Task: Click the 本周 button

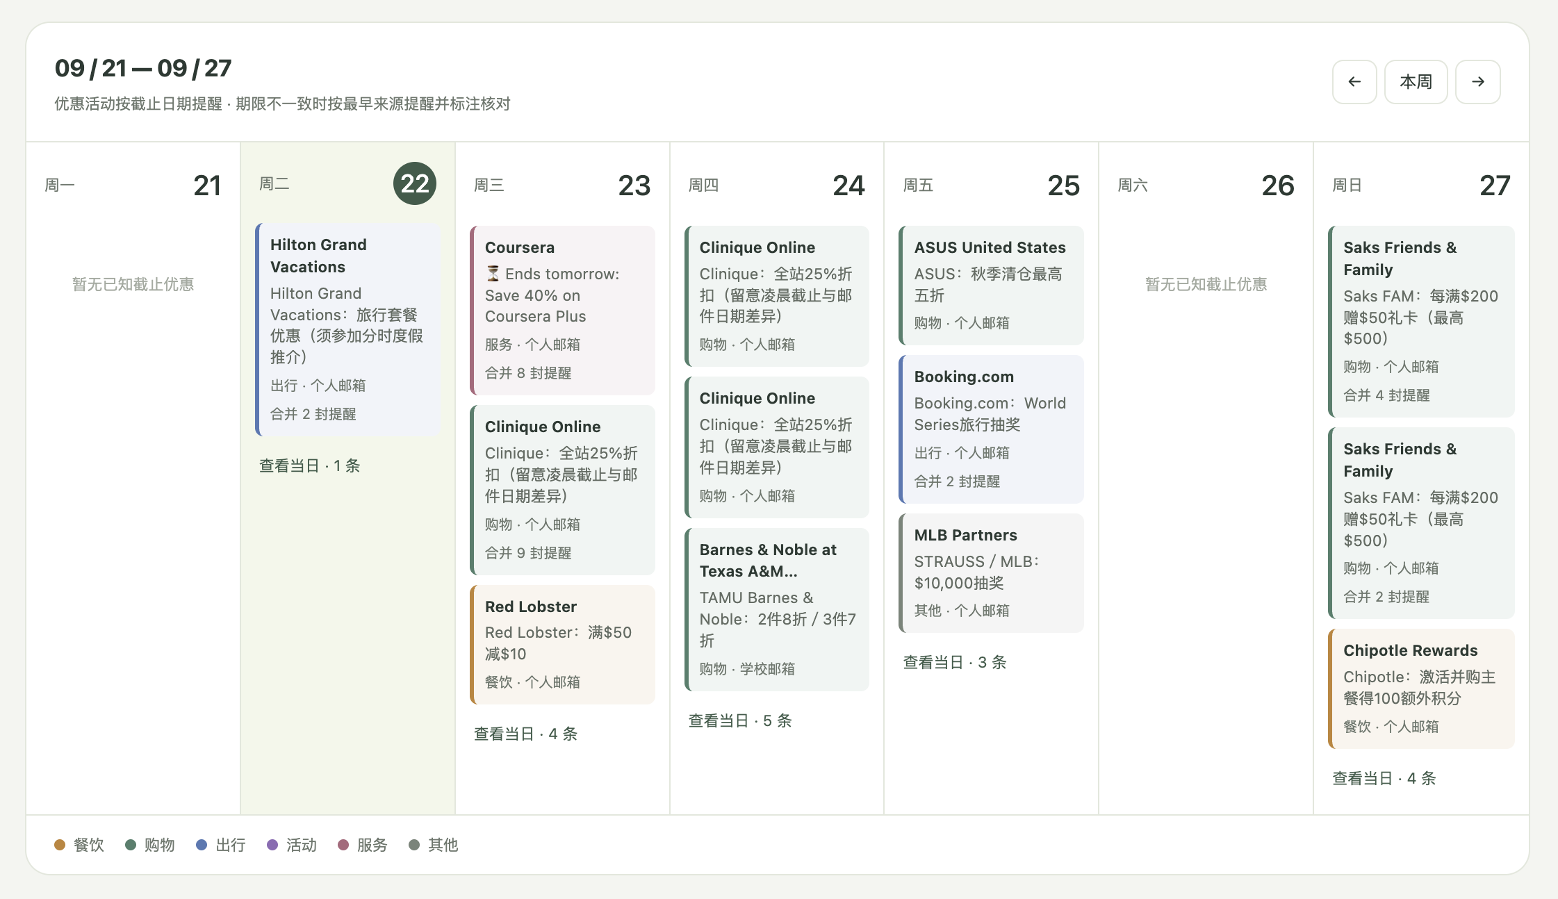Action: pos(1416,82)
